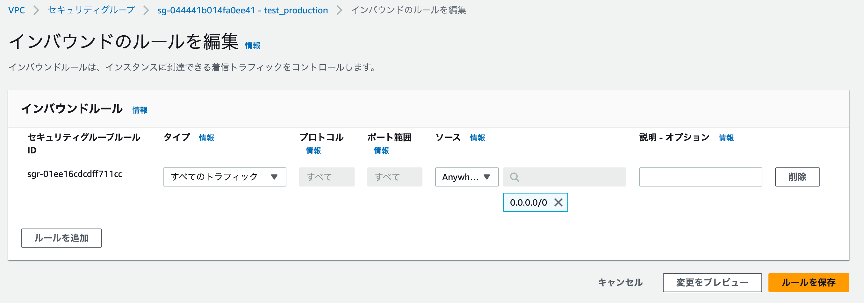
Task: Open 情報 link under プロトコル column
Action: click(313, 151)
